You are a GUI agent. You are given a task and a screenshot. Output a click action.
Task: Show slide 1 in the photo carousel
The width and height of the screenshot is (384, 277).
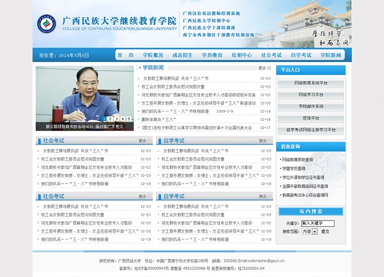(x=104, y=119)
